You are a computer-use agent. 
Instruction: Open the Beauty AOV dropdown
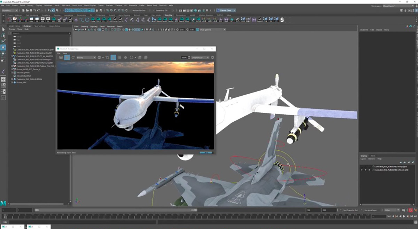(x=86, y=57)
